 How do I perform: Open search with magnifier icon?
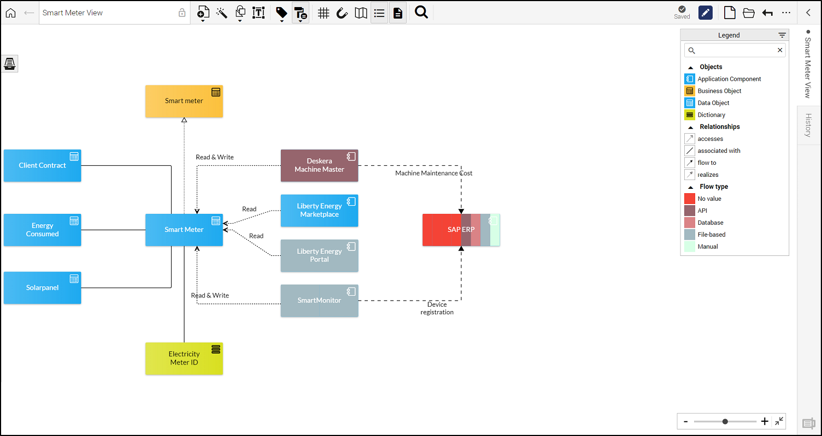point(421,13)
